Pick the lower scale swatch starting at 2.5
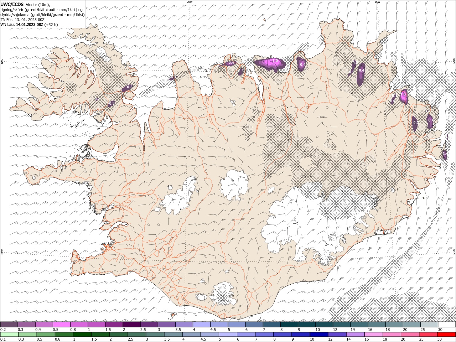The image size is (456, 342). 137,335
